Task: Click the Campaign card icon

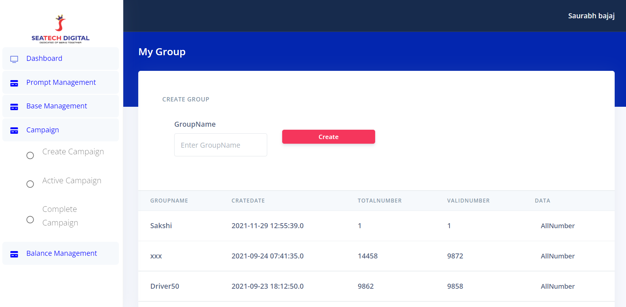Action: pos(14,130)
